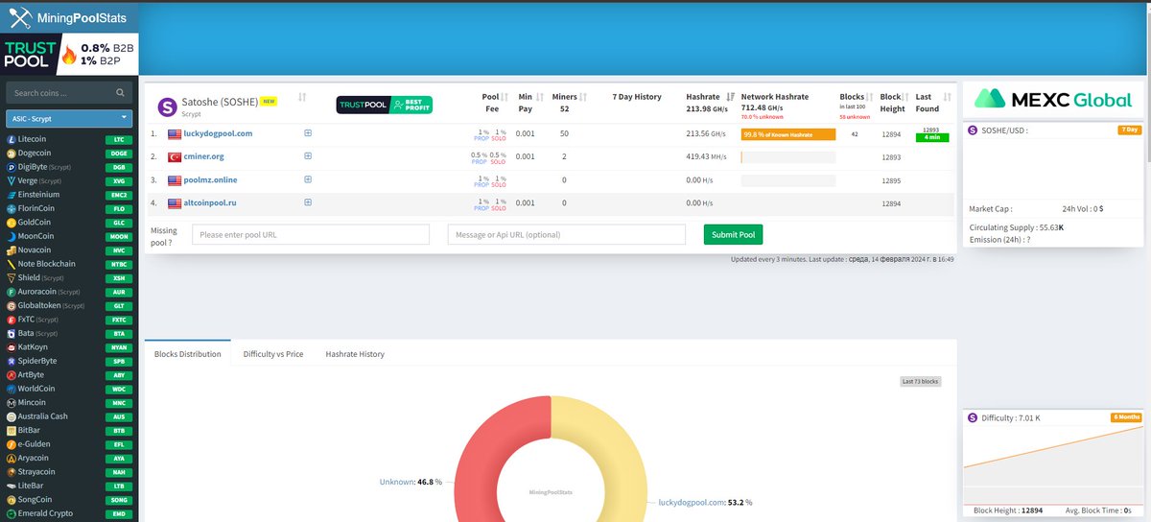Click the pool URL input field
Image resolution: width=1151 pixels, height=522 pixels.
tap(311, 235)
